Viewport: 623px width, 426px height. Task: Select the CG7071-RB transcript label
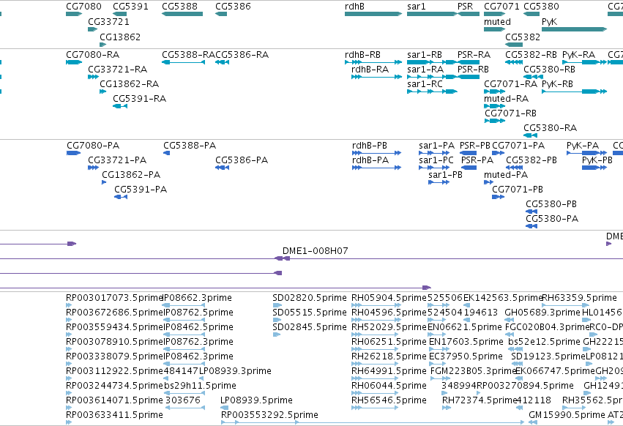(x=510, y=113)
